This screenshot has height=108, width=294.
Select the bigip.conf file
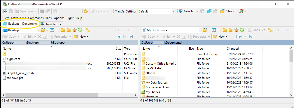point(14,59)
